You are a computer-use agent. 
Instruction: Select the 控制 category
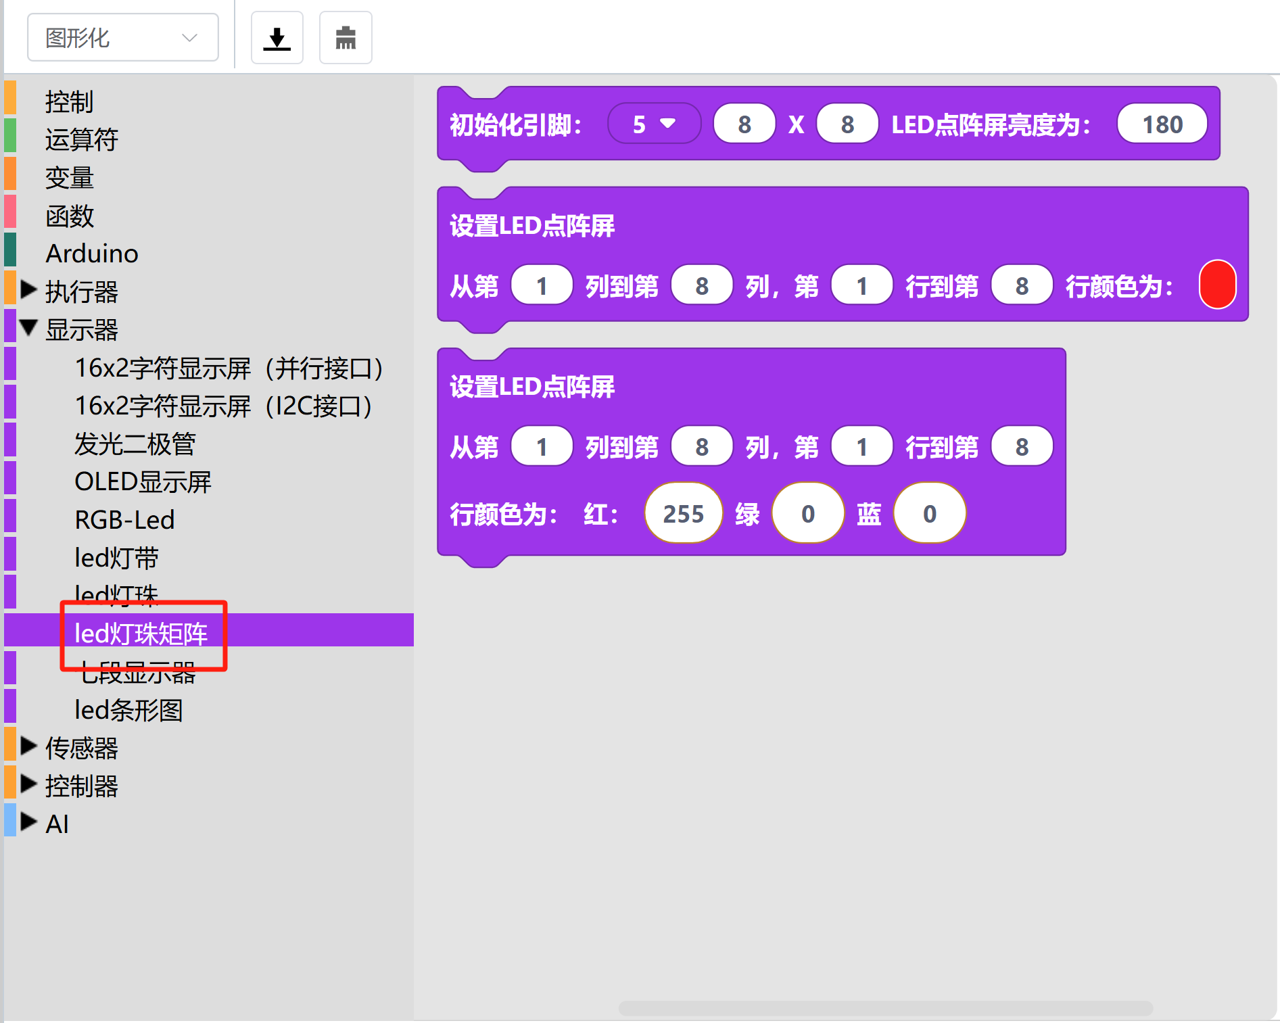tap(69, 101)
